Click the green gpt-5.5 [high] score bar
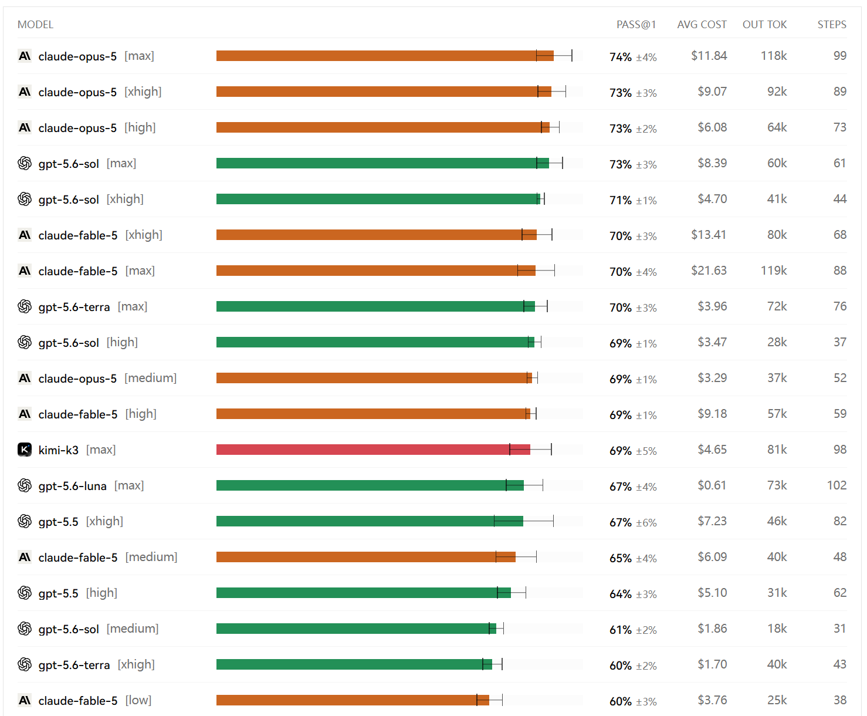 pos(364,593)
